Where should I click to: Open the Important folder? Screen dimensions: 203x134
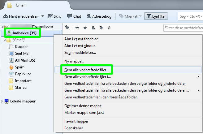[23, 81]
